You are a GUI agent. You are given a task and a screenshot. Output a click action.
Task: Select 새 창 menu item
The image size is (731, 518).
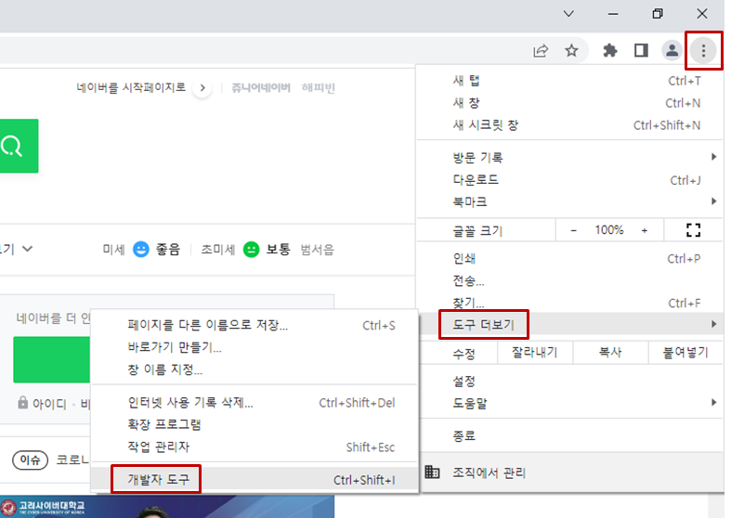click(x=570, y=103)
